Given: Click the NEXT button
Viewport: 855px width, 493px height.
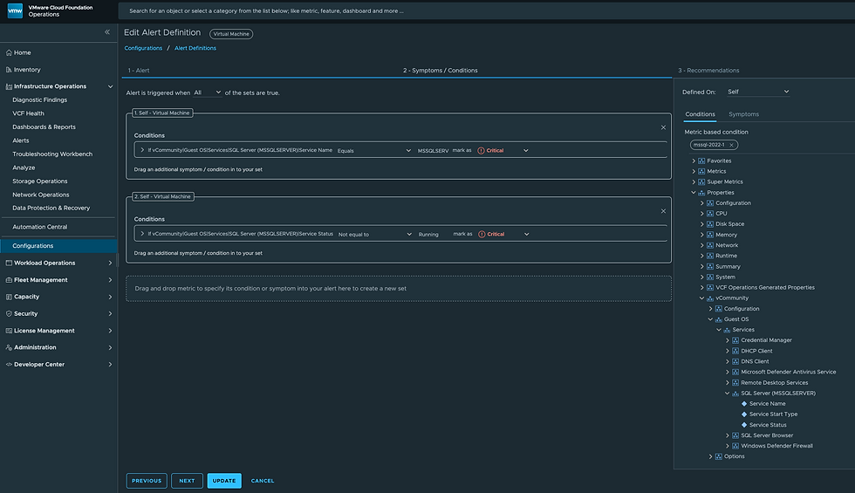Looking at the screenshot, I should click(x=187, y=481).
